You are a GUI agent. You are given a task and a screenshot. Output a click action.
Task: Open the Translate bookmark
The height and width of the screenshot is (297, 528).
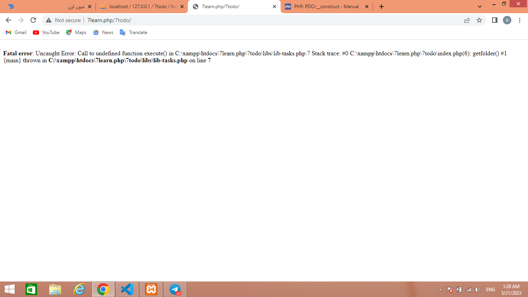[x=133, y=32]
